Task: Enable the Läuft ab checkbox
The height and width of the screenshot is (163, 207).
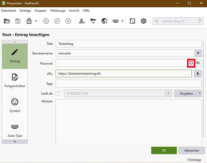Action: point(58,93)
